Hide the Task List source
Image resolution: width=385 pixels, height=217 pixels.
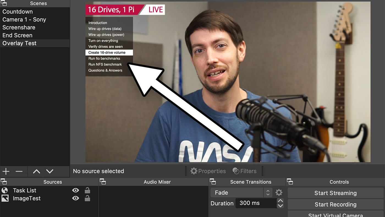75,190
